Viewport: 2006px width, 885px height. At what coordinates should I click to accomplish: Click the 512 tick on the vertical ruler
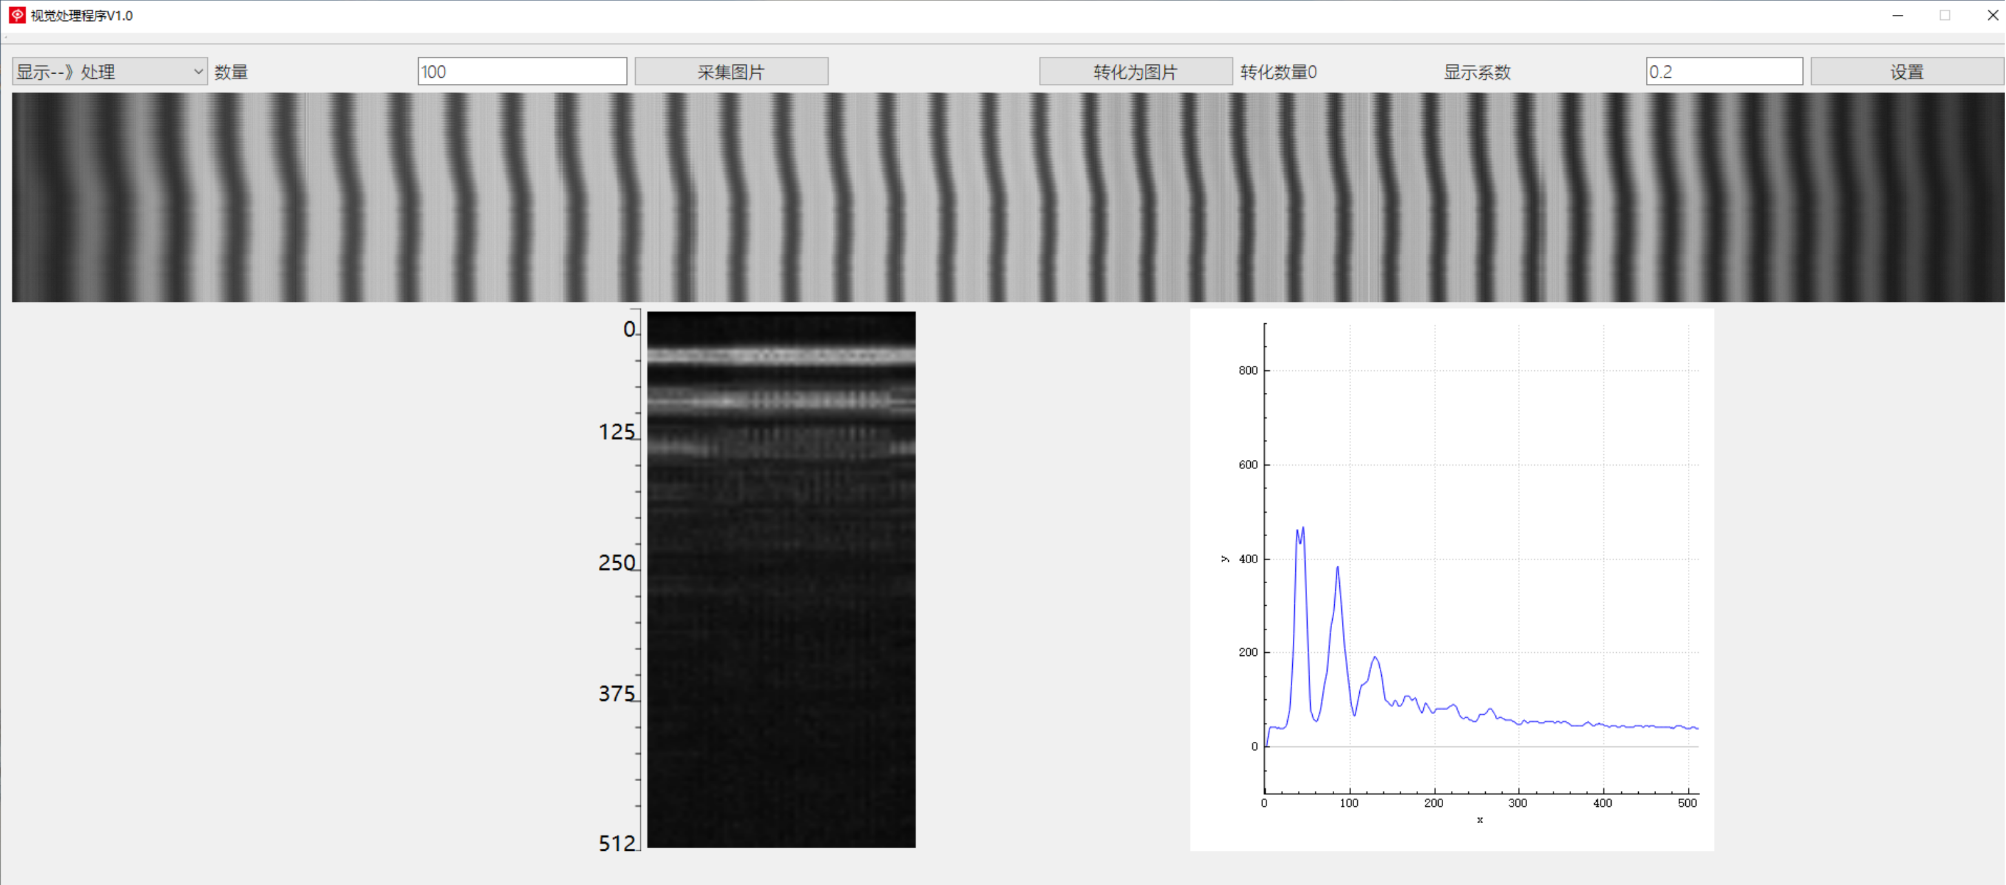coord(617,843)
